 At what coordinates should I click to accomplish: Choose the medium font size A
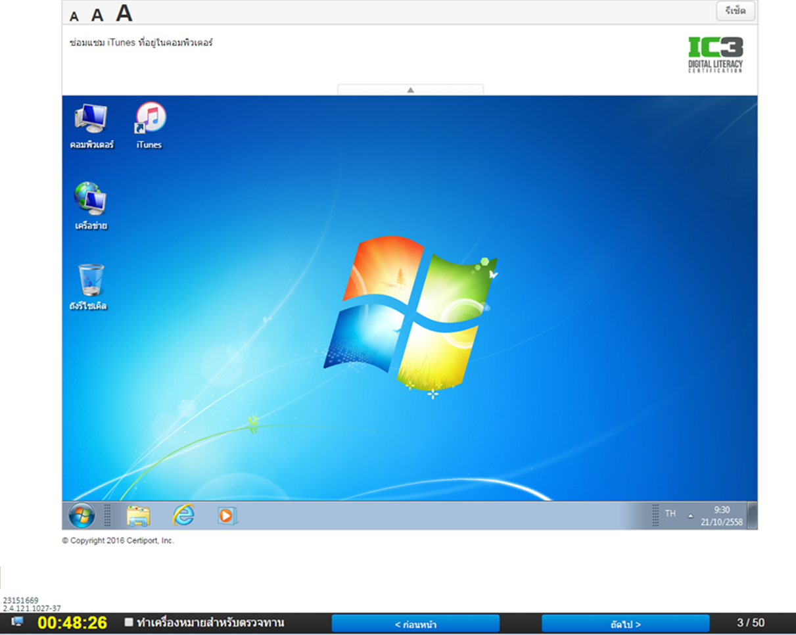[97, 15]
